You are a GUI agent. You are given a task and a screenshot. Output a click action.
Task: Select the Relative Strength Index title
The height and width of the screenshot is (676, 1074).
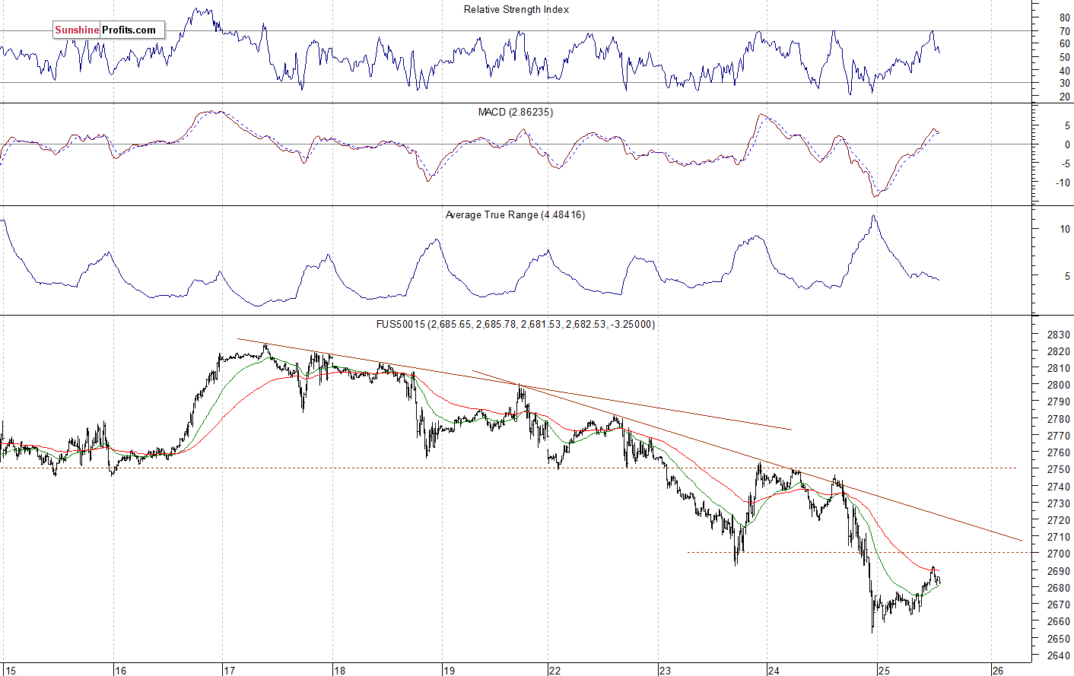[516, 10]
